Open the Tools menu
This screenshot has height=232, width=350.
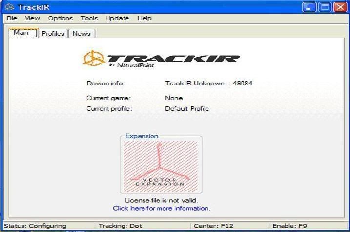[89, 18]
